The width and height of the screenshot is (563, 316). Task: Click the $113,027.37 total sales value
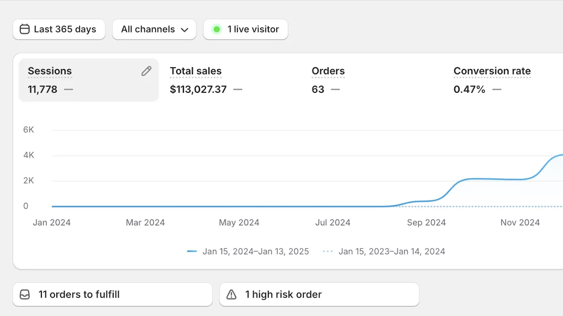click(198, 89)
